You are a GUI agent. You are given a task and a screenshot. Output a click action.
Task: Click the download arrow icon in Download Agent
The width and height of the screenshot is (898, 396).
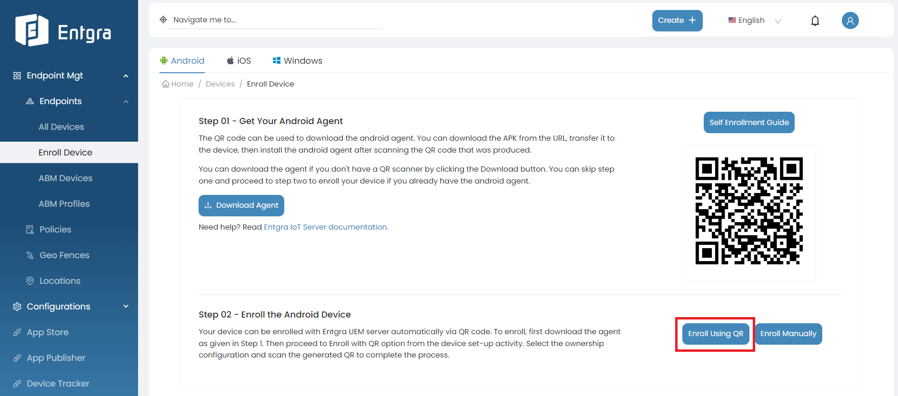tap(208, 205)
